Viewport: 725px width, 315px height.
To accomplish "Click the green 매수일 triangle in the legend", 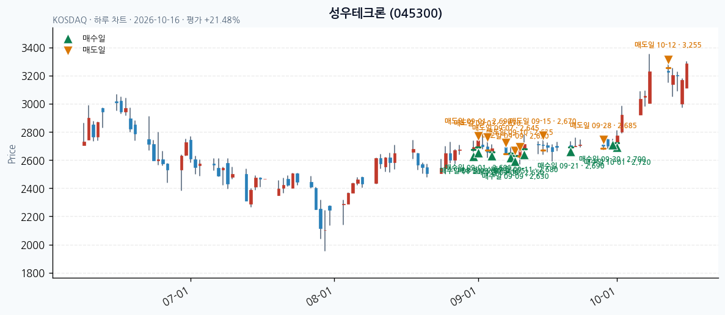I will (x=68, y=39).
